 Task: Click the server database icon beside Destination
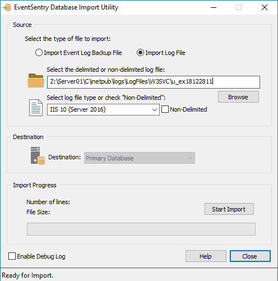point(38,156)
